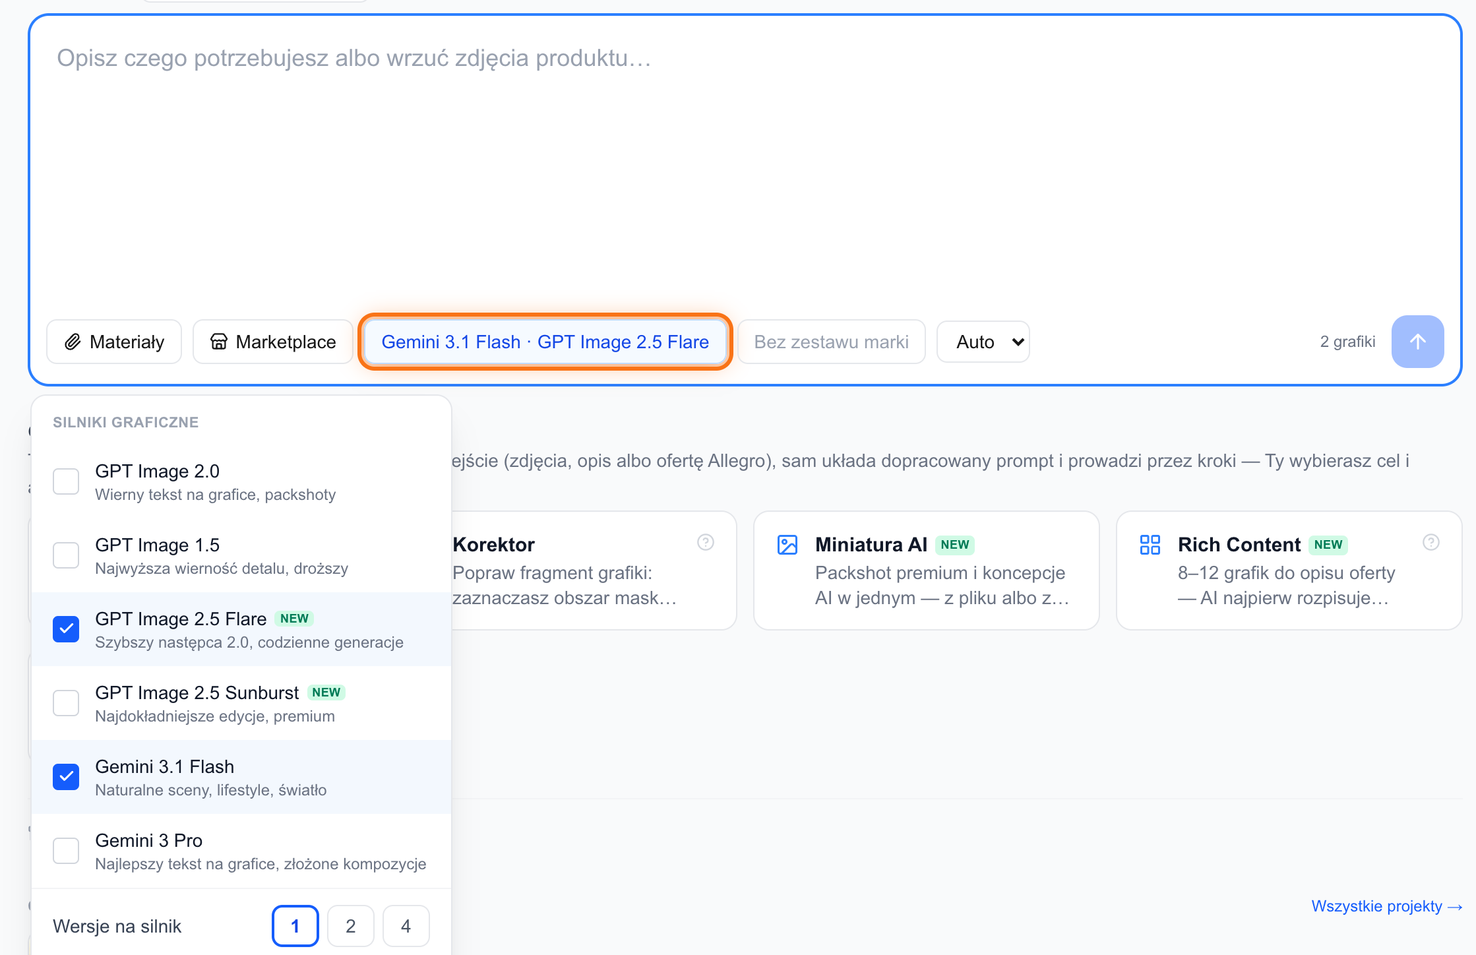Submit prompt with the arrow-up send button

(x=1417, y=342)
